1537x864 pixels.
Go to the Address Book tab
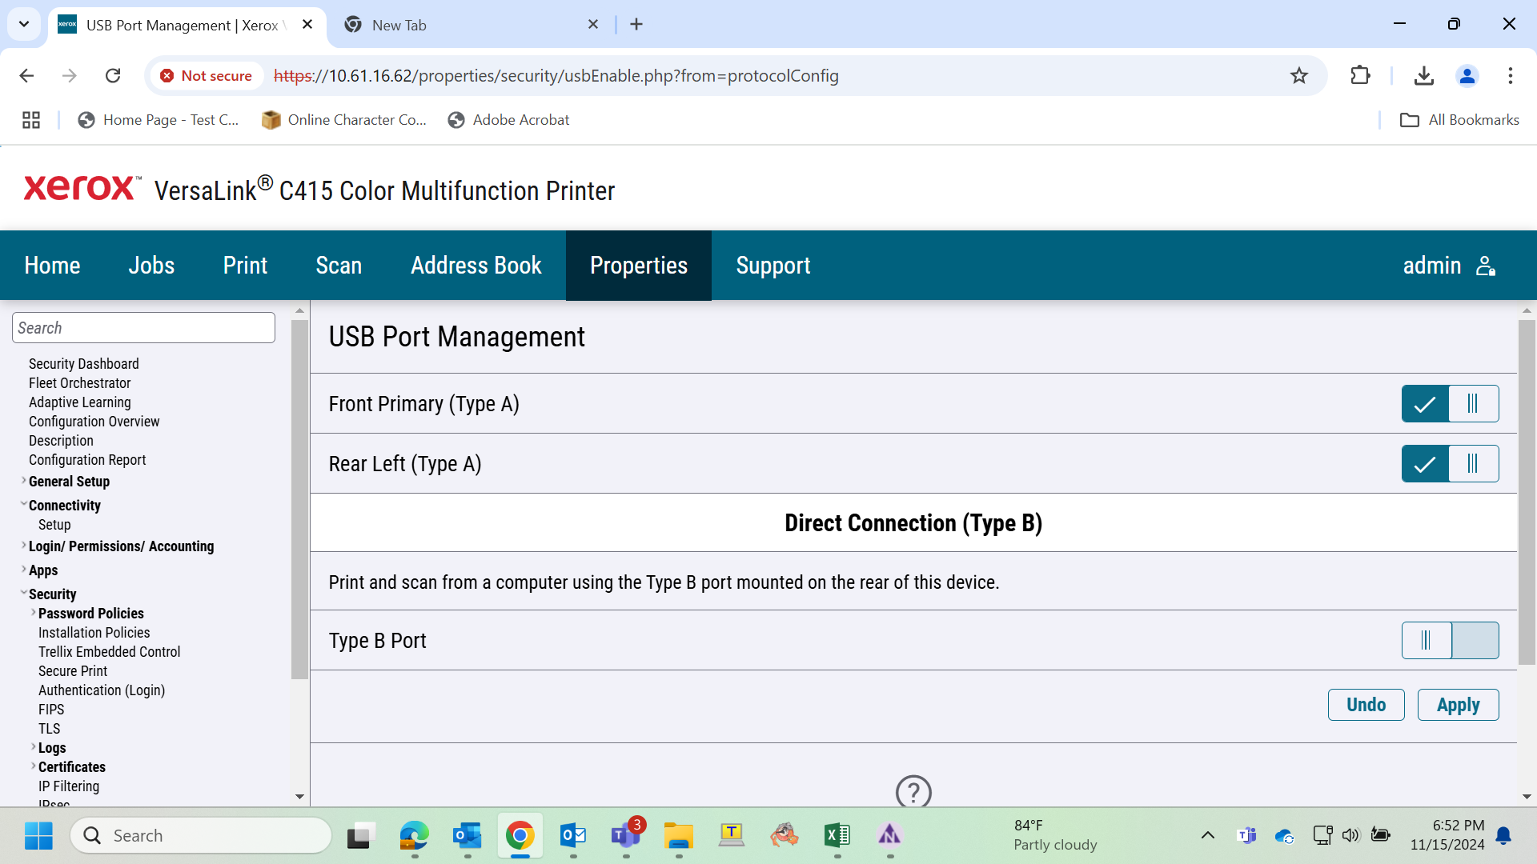[x=476, y=266]
